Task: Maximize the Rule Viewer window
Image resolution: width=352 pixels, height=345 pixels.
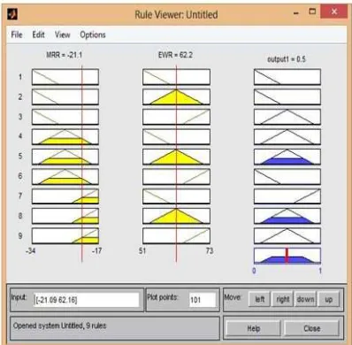Action: pyautogui.click(x=312, y=11)
